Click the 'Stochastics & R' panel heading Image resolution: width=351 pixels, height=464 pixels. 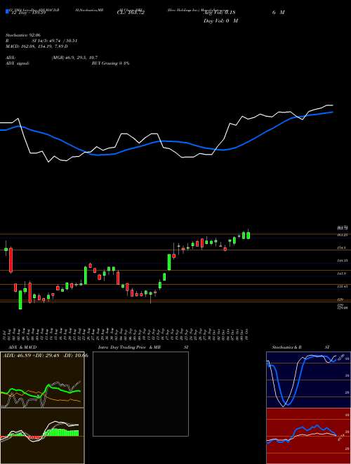coord(286,347)
